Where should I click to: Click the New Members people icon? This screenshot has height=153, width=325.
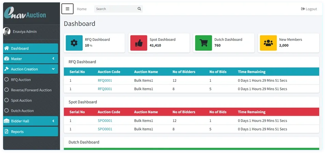pos(268,43)
